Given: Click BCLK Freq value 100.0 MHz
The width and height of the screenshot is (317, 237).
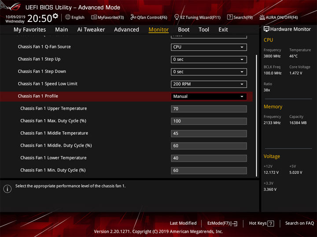Looking at the screenshot, I should pyautogui.click(x=273, y=73).
